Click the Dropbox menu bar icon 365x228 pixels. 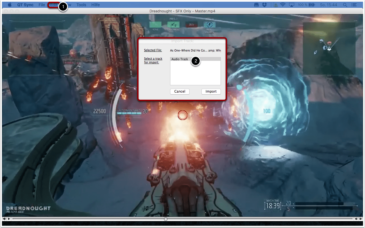coord(264,5)
